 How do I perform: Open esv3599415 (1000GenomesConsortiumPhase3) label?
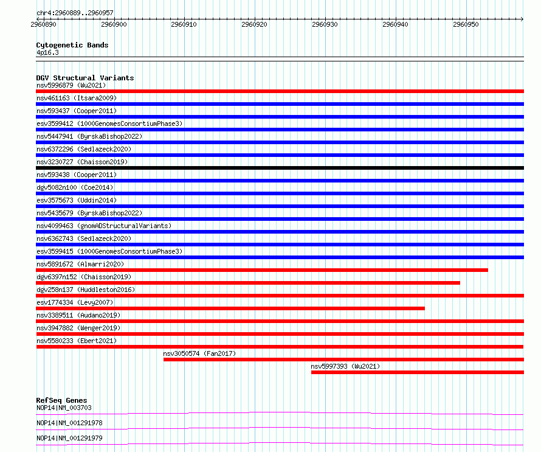(x=109, y=251)
